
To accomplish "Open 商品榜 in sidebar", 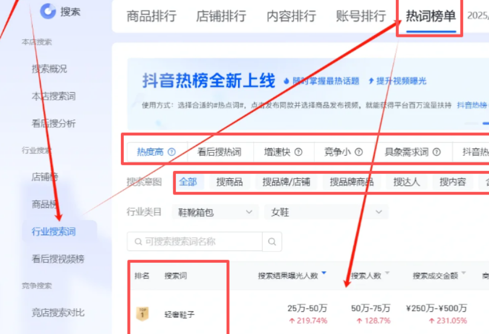I will pyautogui.click(x=45, y=204).
